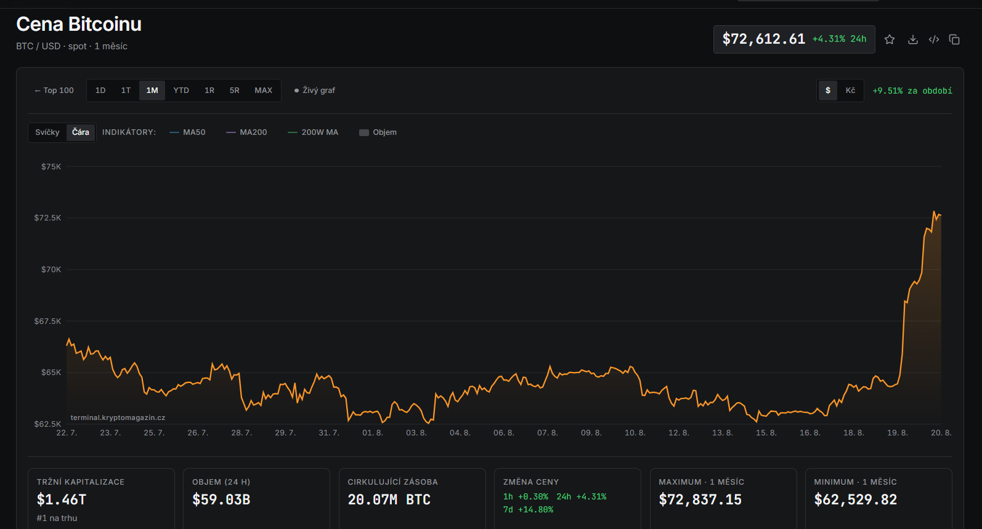Click the +9.51% za období text
Screen dimensions: 982x529
click(912, 91)
